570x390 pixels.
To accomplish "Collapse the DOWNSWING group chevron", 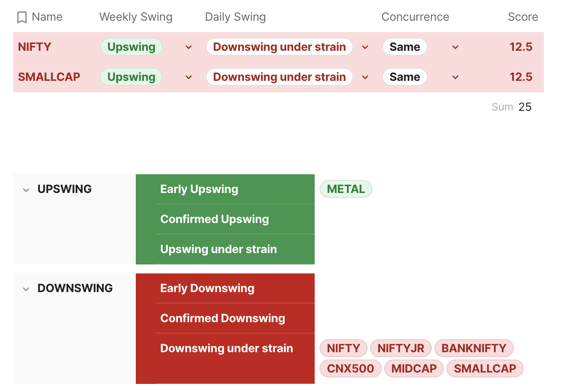I will coord(26,289).
